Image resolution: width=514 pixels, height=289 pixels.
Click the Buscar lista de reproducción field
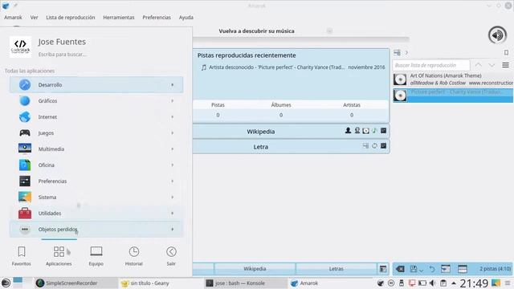coord(431,65)
